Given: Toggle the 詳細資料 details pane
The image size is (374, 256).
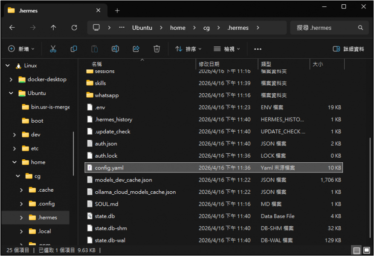Looking at the screenshot, I should tap(348, 49).
